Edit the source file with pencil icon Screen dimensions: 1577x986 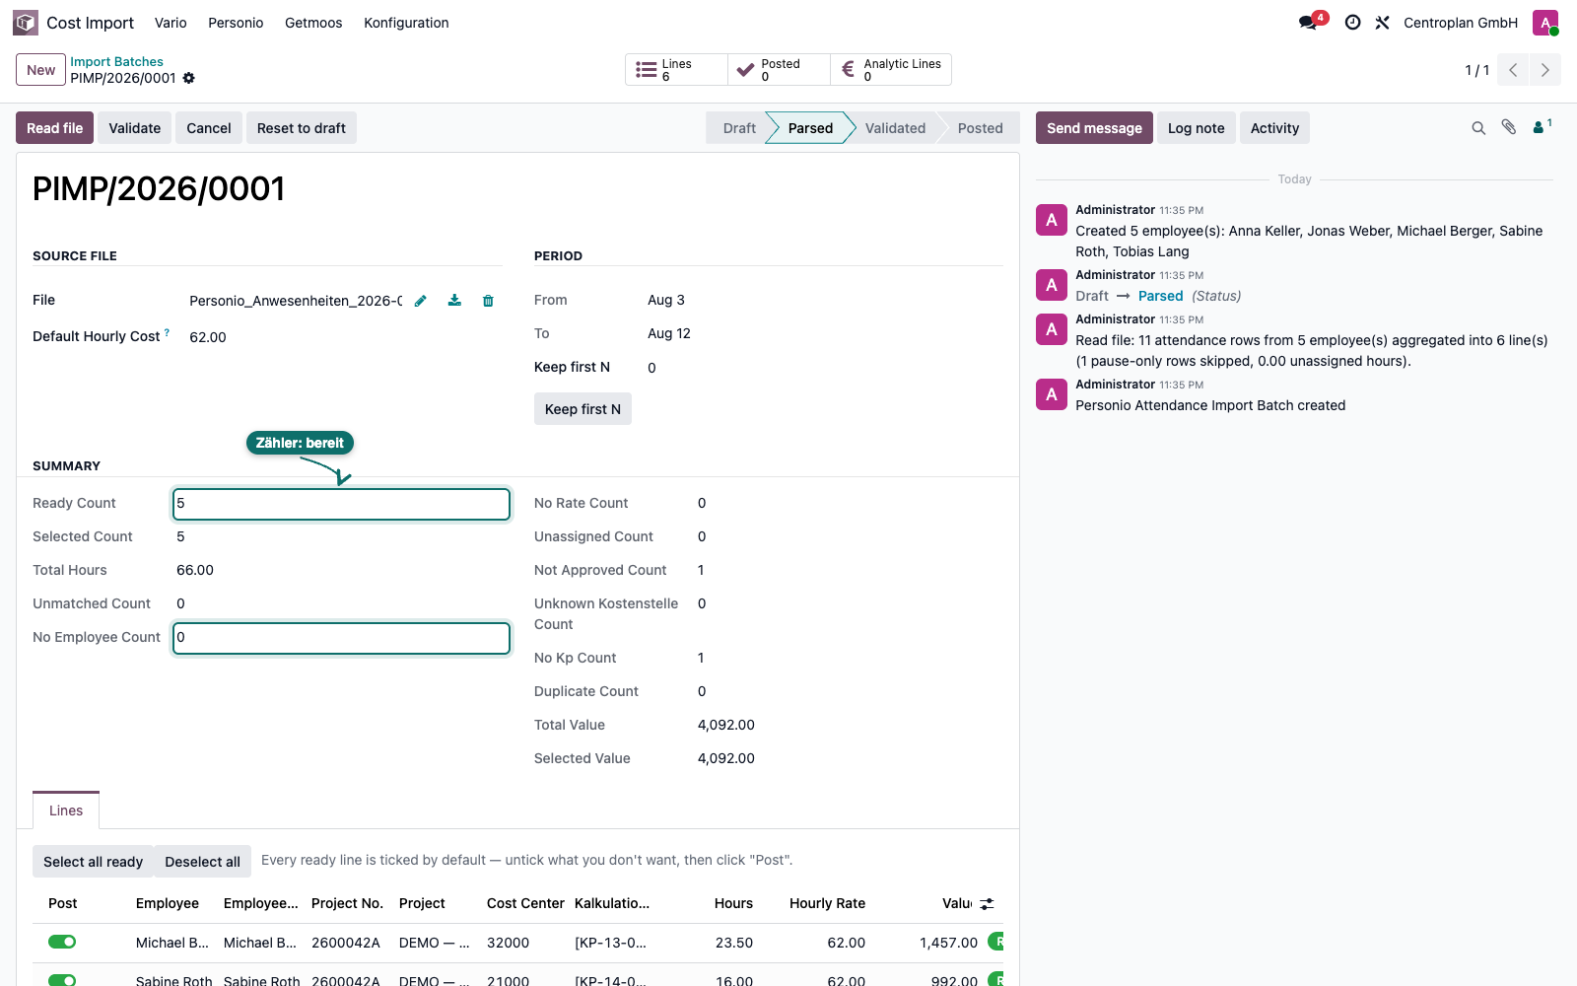click(x=421, y=301)
